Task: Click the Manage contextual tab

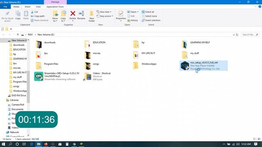Action: point(55,2)
